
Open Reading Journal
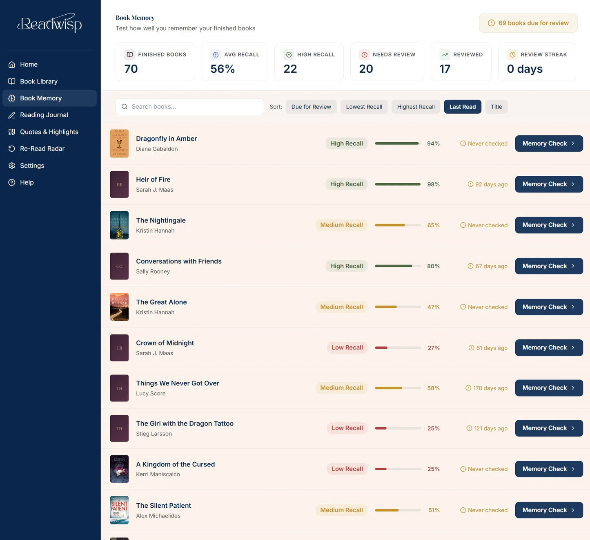click(49, 115)
